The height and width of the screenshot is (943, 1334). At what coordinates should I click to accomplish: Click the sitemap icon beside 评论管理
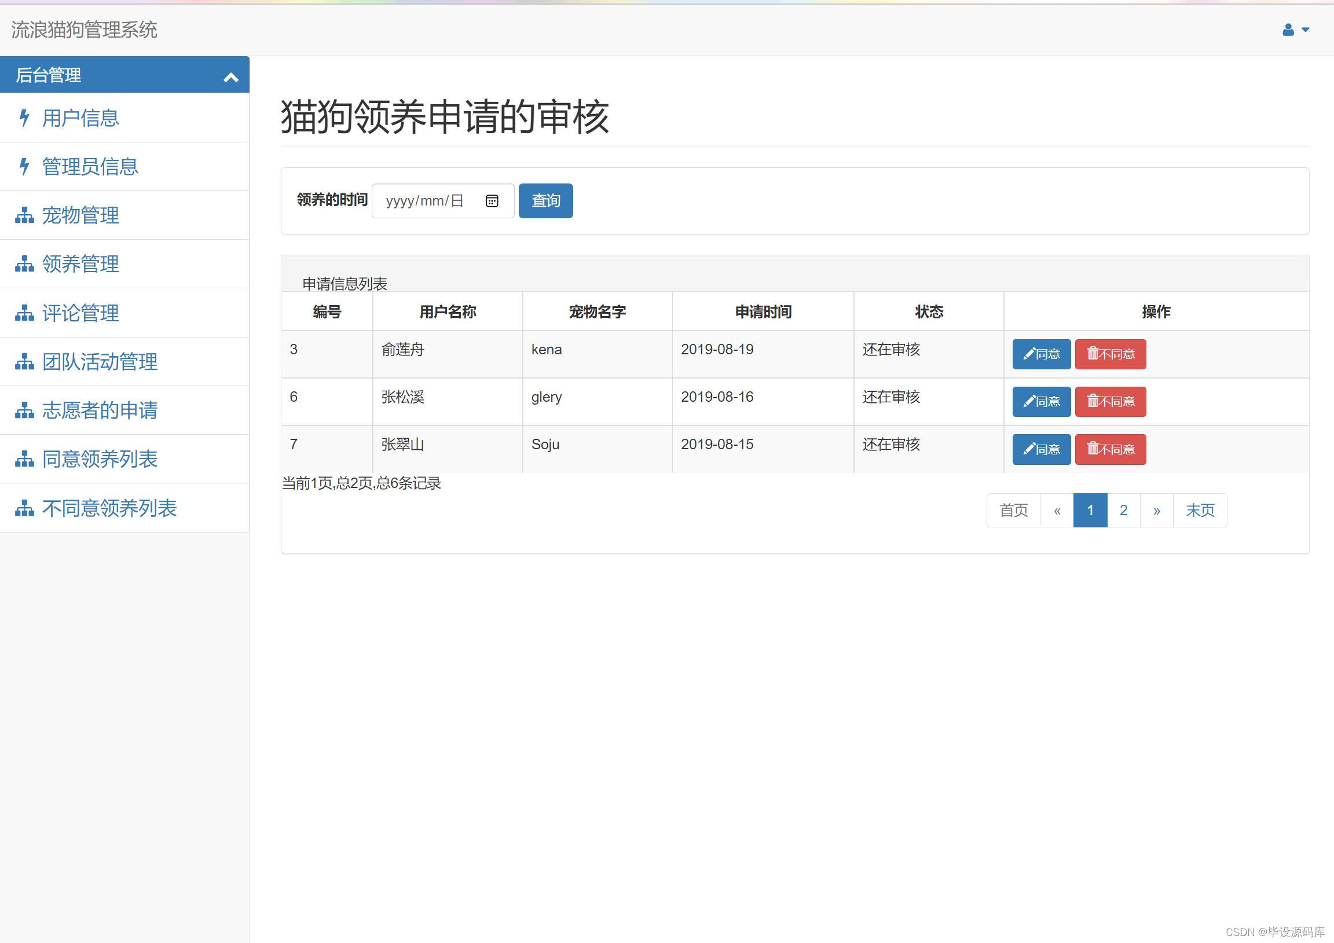(24, 313)
